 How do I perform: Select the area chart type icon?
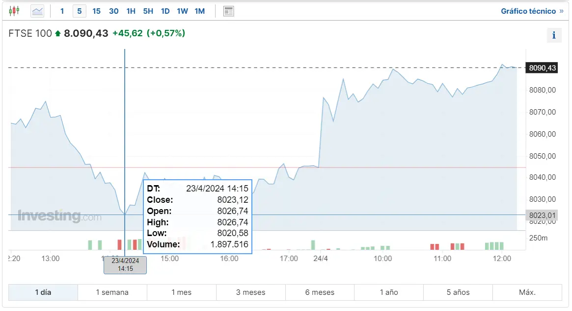[37, 11]
